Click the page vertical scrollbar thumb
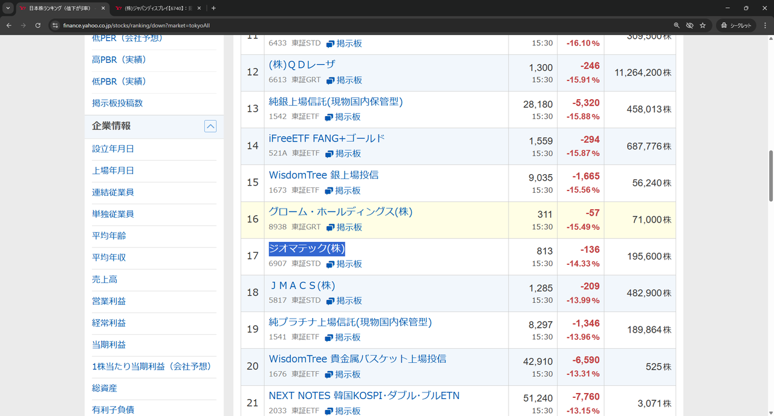Viewport: 774px width, 416px height. [770, 175]
